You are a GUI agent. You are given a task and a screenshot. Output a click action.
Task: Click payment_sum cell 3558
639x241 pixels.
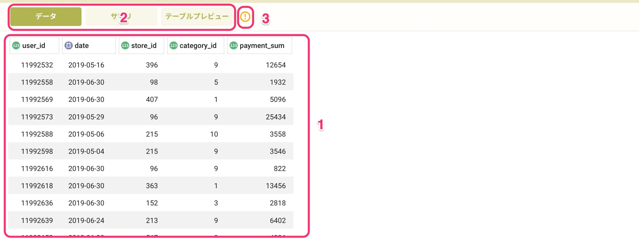[x=278, y=134]
